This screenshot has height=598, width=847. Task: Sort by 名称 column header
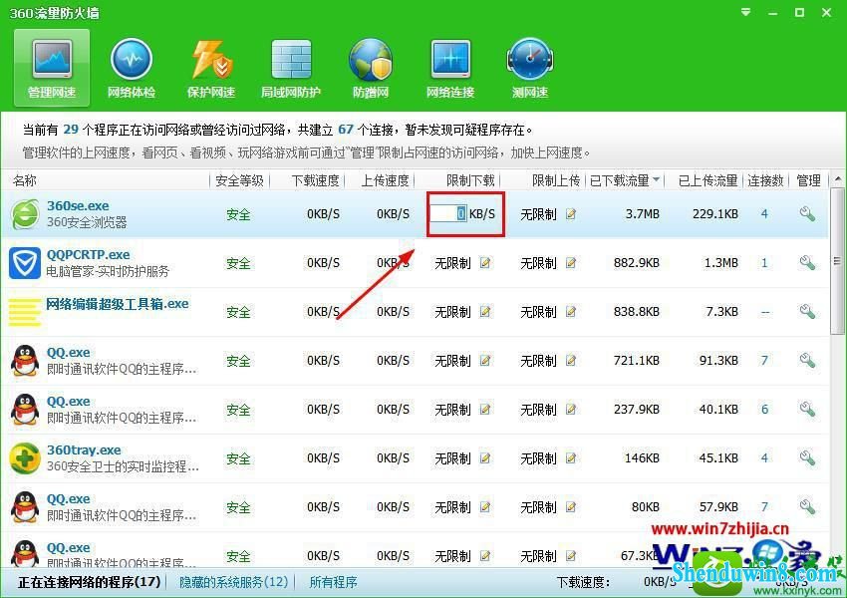coord(25,180)
